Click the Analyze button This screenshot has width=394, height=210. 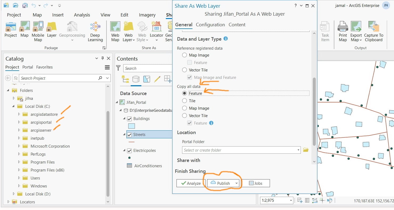(x=191, y=183)
